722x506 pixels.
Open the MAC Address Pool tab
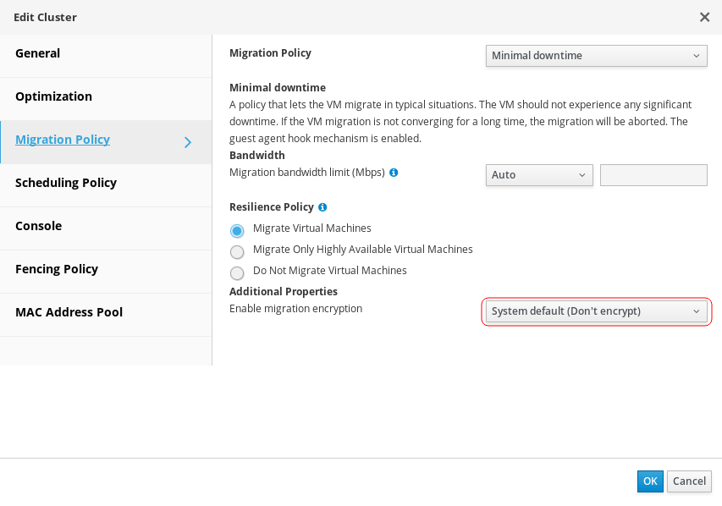pyautogui.click(x=69, y=312)
